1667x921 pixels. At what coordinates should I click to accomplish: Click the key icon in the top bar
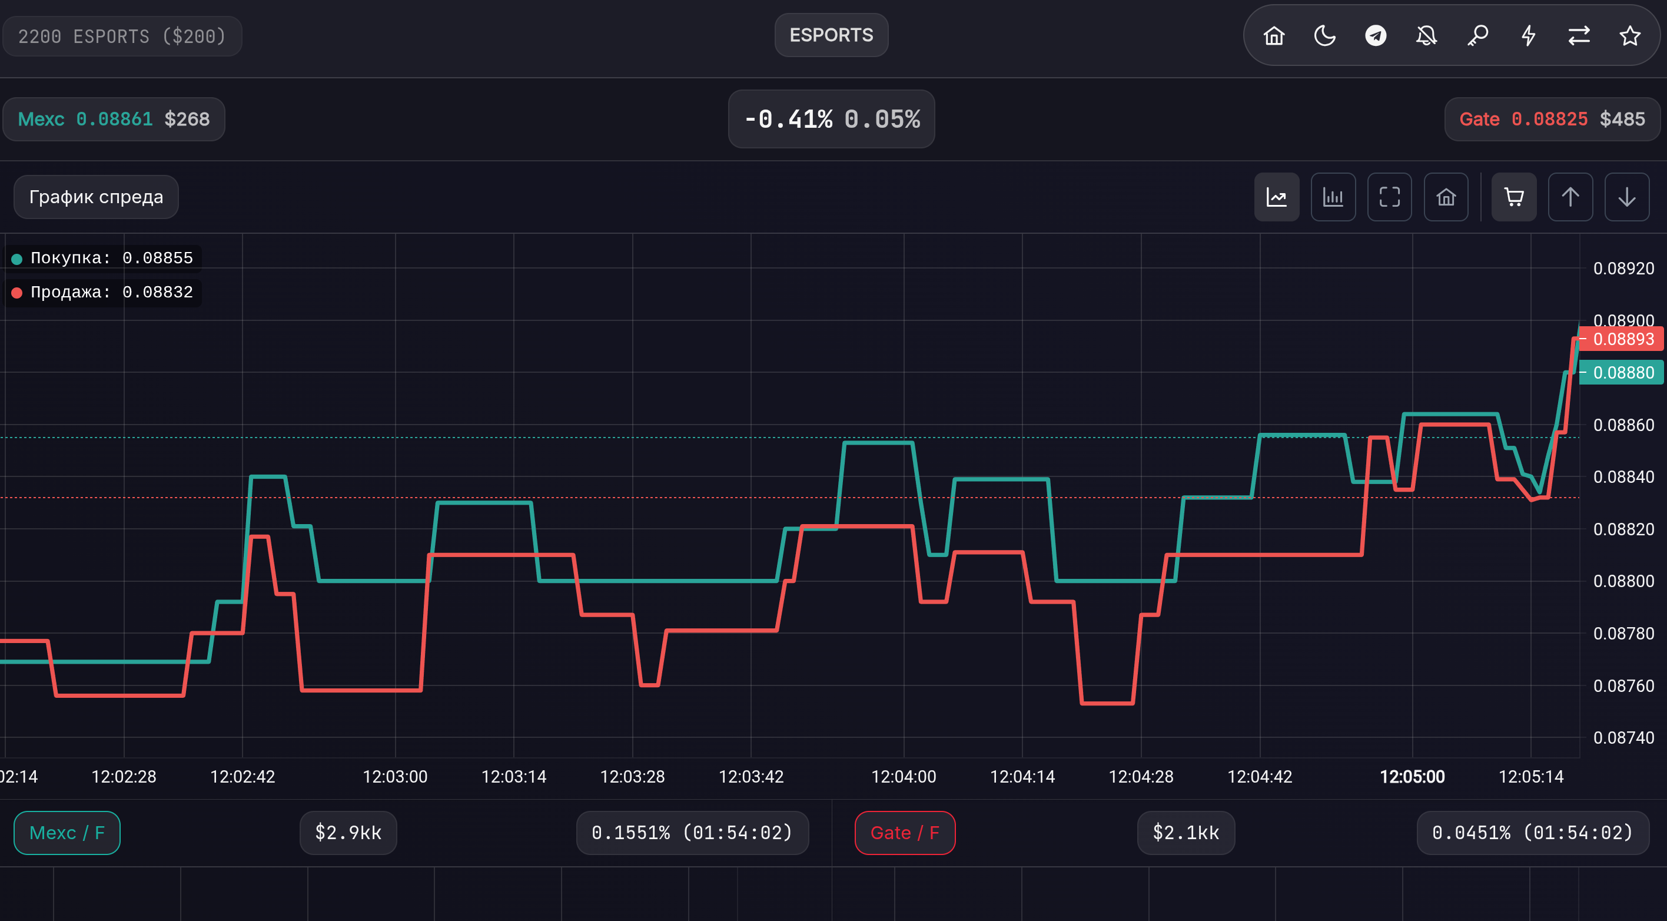1477,35
